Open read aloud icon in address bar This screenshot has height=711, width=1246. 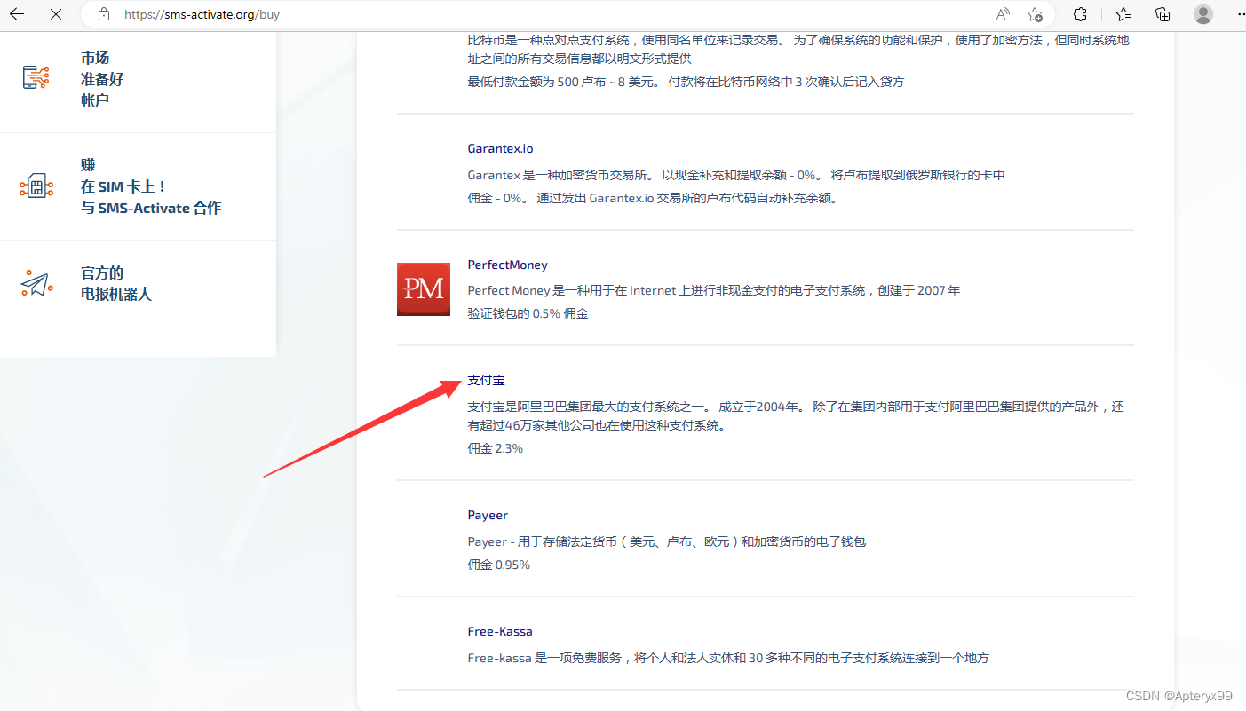pyautogui.click(x=1003, y=14)
